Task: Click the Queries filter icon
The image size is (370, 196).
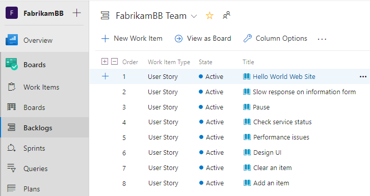Action: (11, 168)
